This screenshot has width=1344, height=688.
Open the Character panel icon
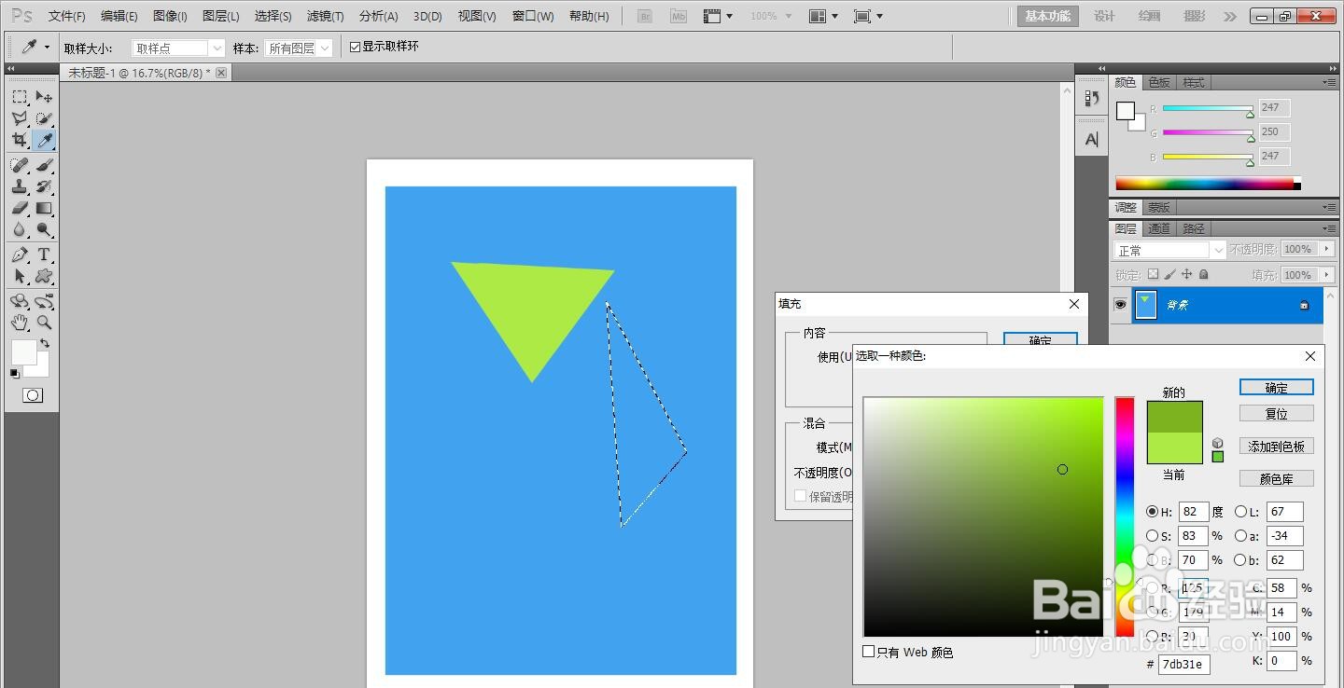pos(1092,140)
